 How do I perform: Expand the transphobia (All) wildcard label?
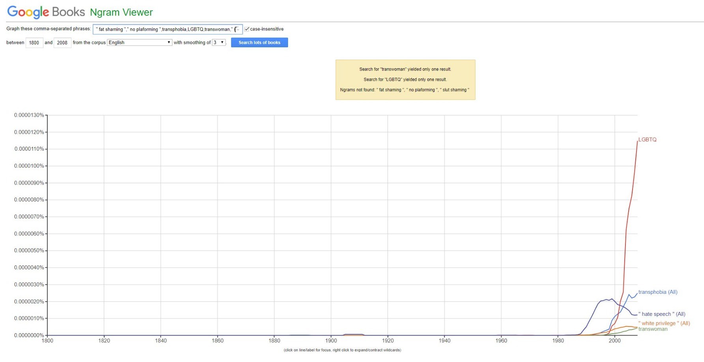pyautogui.click(x=657, y=292)
